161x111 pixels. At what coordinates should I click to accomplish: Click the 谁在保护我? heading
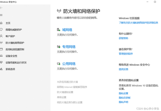pos(125,49)
